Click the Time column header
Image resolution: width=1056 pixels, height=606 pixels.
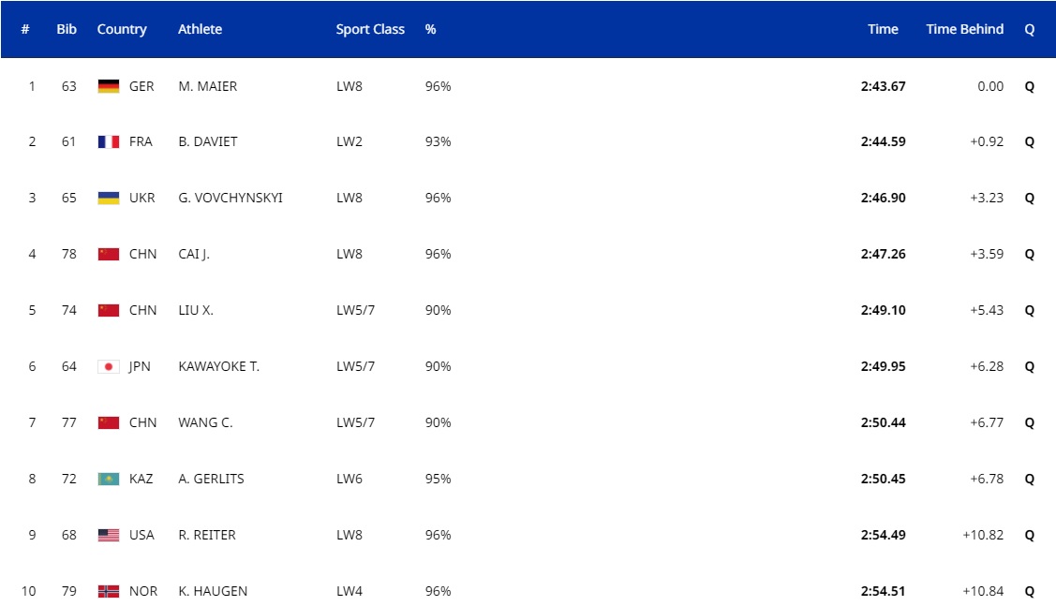(x=883, y=29)
